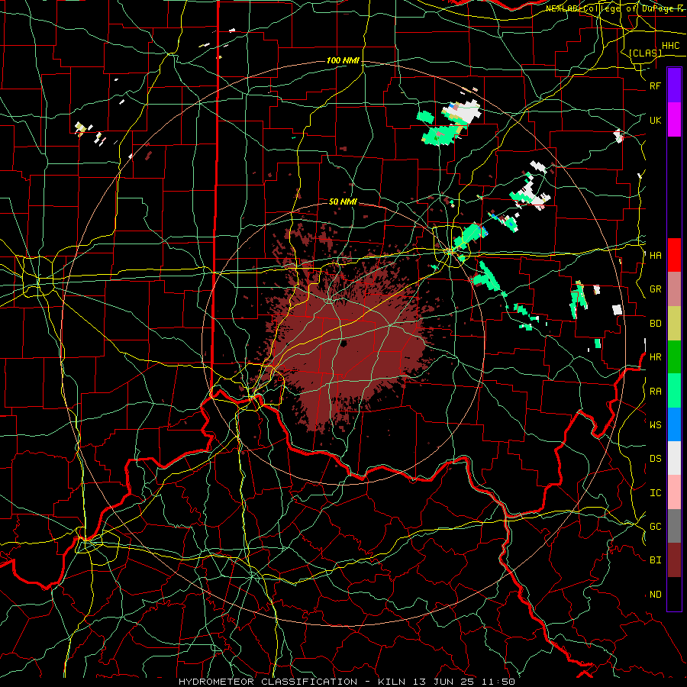The height and width of the screenshot is (687, 687).
Task: Click the DS legend label
Action: click(x=655, y=458)
